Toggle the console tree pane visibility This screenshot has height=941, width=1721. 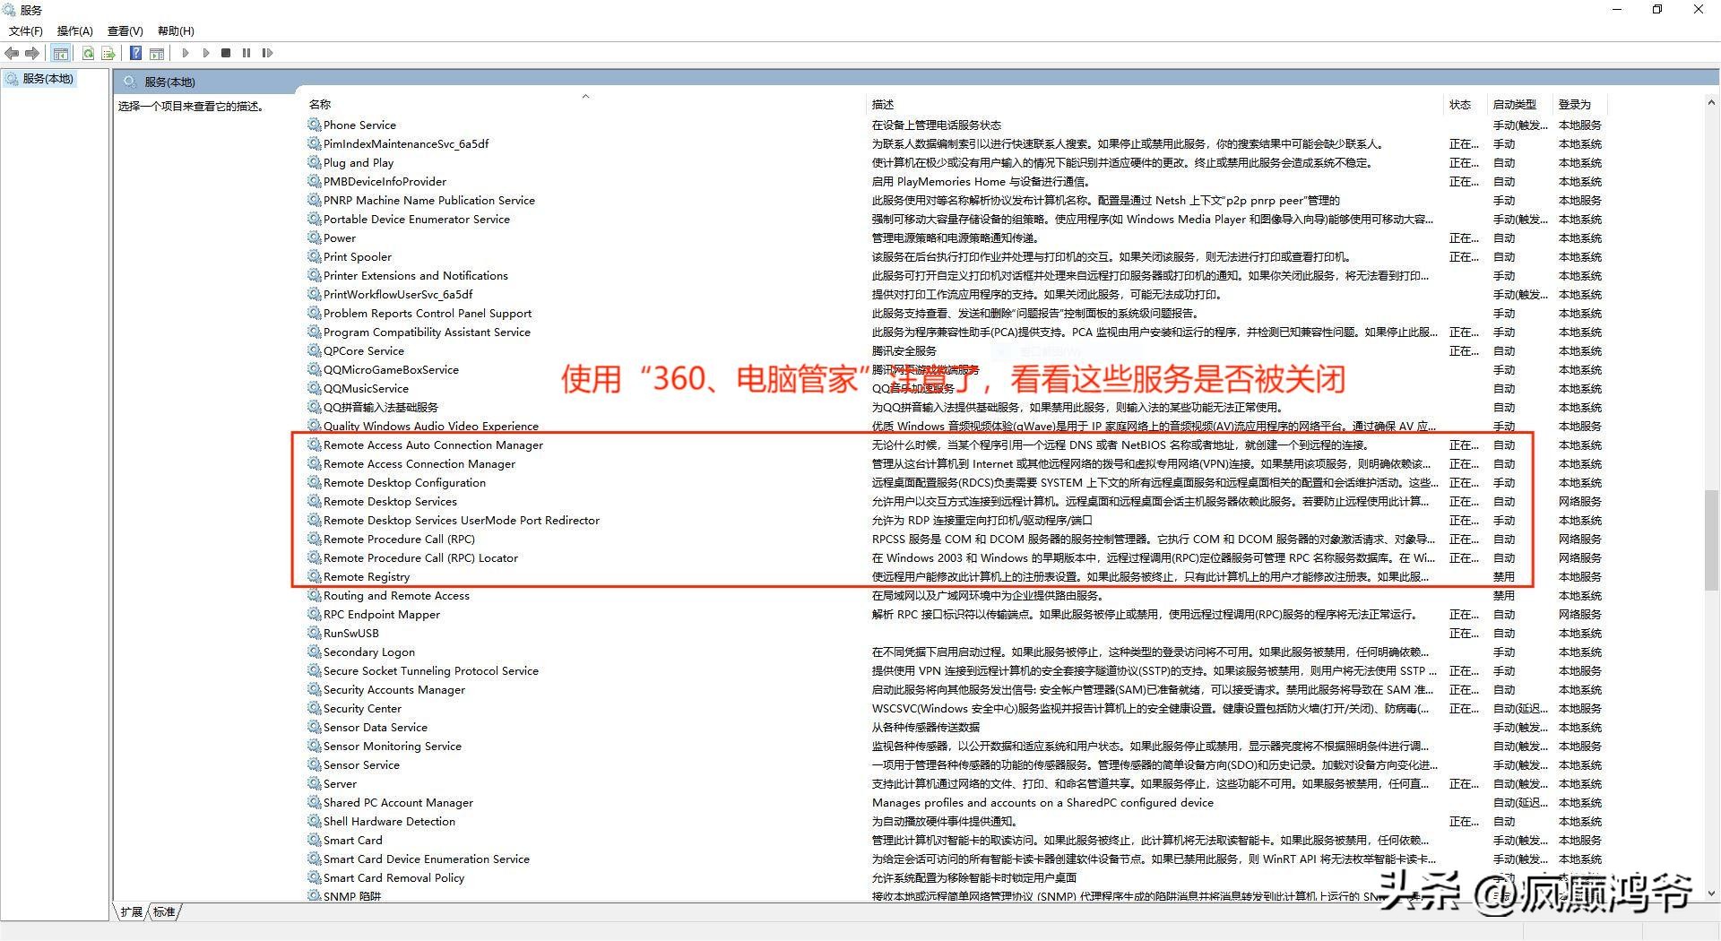click(60, 53)
